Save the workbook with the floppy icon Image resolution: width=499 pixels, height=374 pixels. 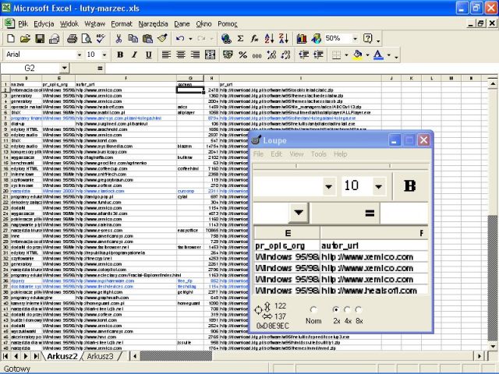[x=40, y=38]
